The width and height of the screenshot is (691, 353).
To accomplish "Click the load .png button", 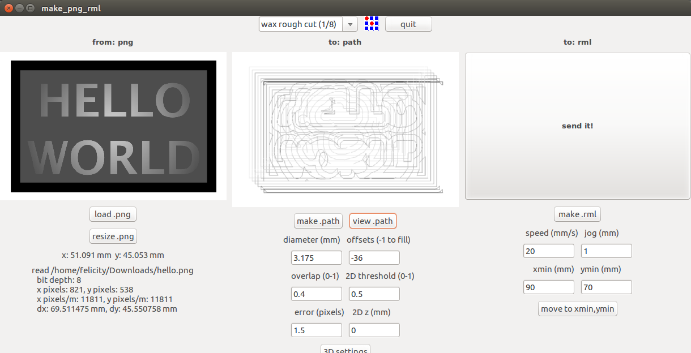I will (x=113, y=214).
